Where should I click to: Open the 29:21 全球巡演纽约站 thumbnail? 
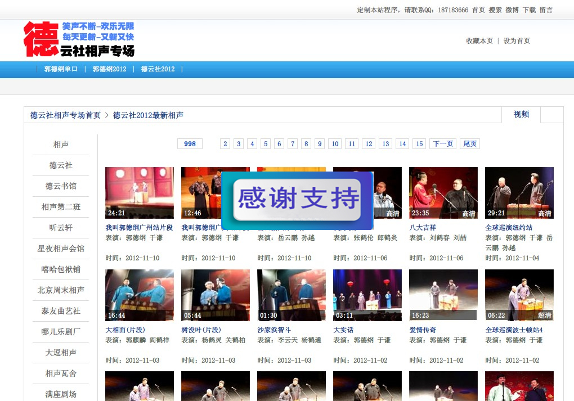(519, 193)
